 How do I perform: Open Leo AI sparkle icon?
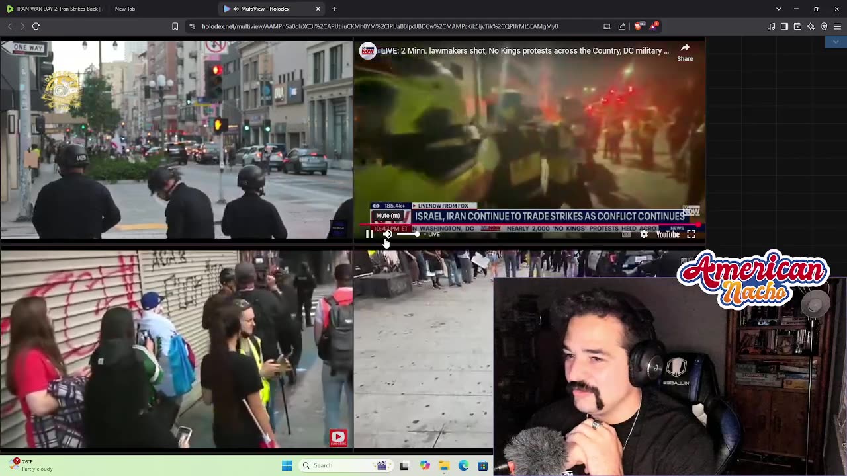click(811, 26)
